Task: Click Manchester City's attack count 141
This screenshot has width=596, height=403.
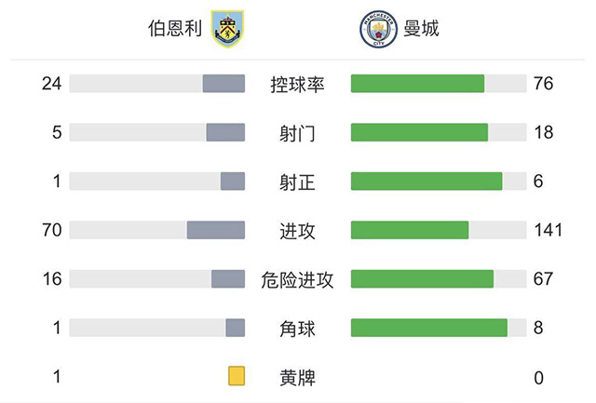Action: [x=548, y=230]
